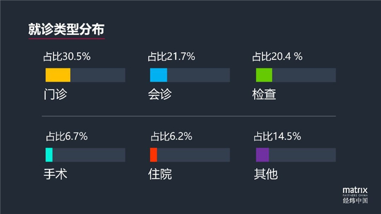Viewport: 381px width, 214px height.
Task: Click the 检查 category label
Action: [x=264, y=94]
